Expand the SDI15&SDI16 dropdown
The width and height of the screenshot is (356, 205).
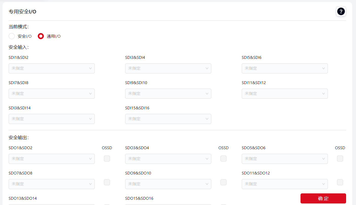168,119
